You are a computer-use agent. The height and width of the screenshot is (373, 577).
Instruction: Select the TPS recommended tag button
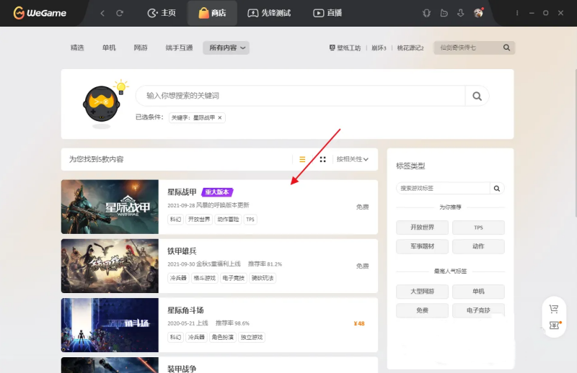[478, 228]
